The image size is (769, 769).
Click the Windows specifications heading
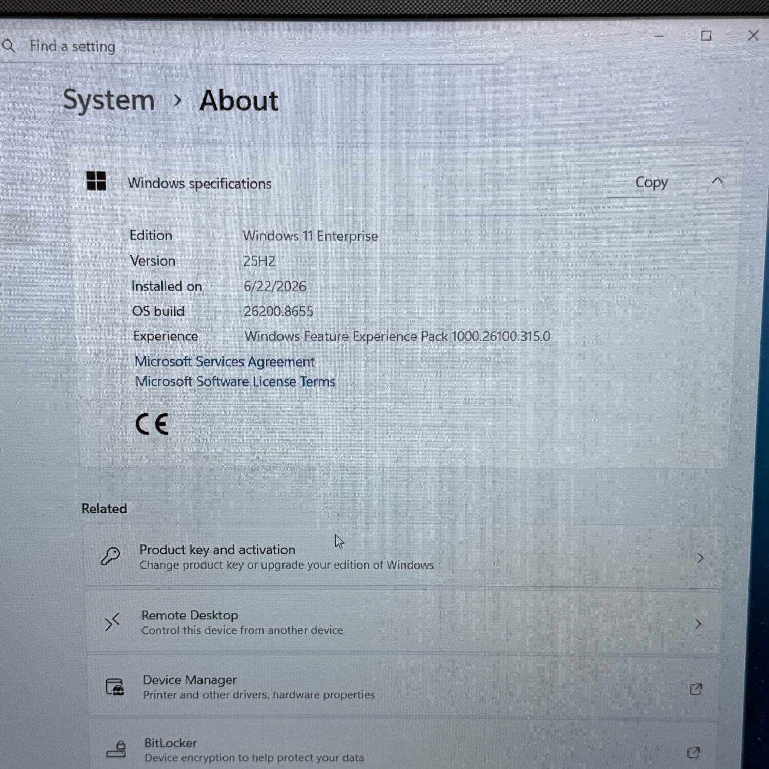(x=199, y=183)
